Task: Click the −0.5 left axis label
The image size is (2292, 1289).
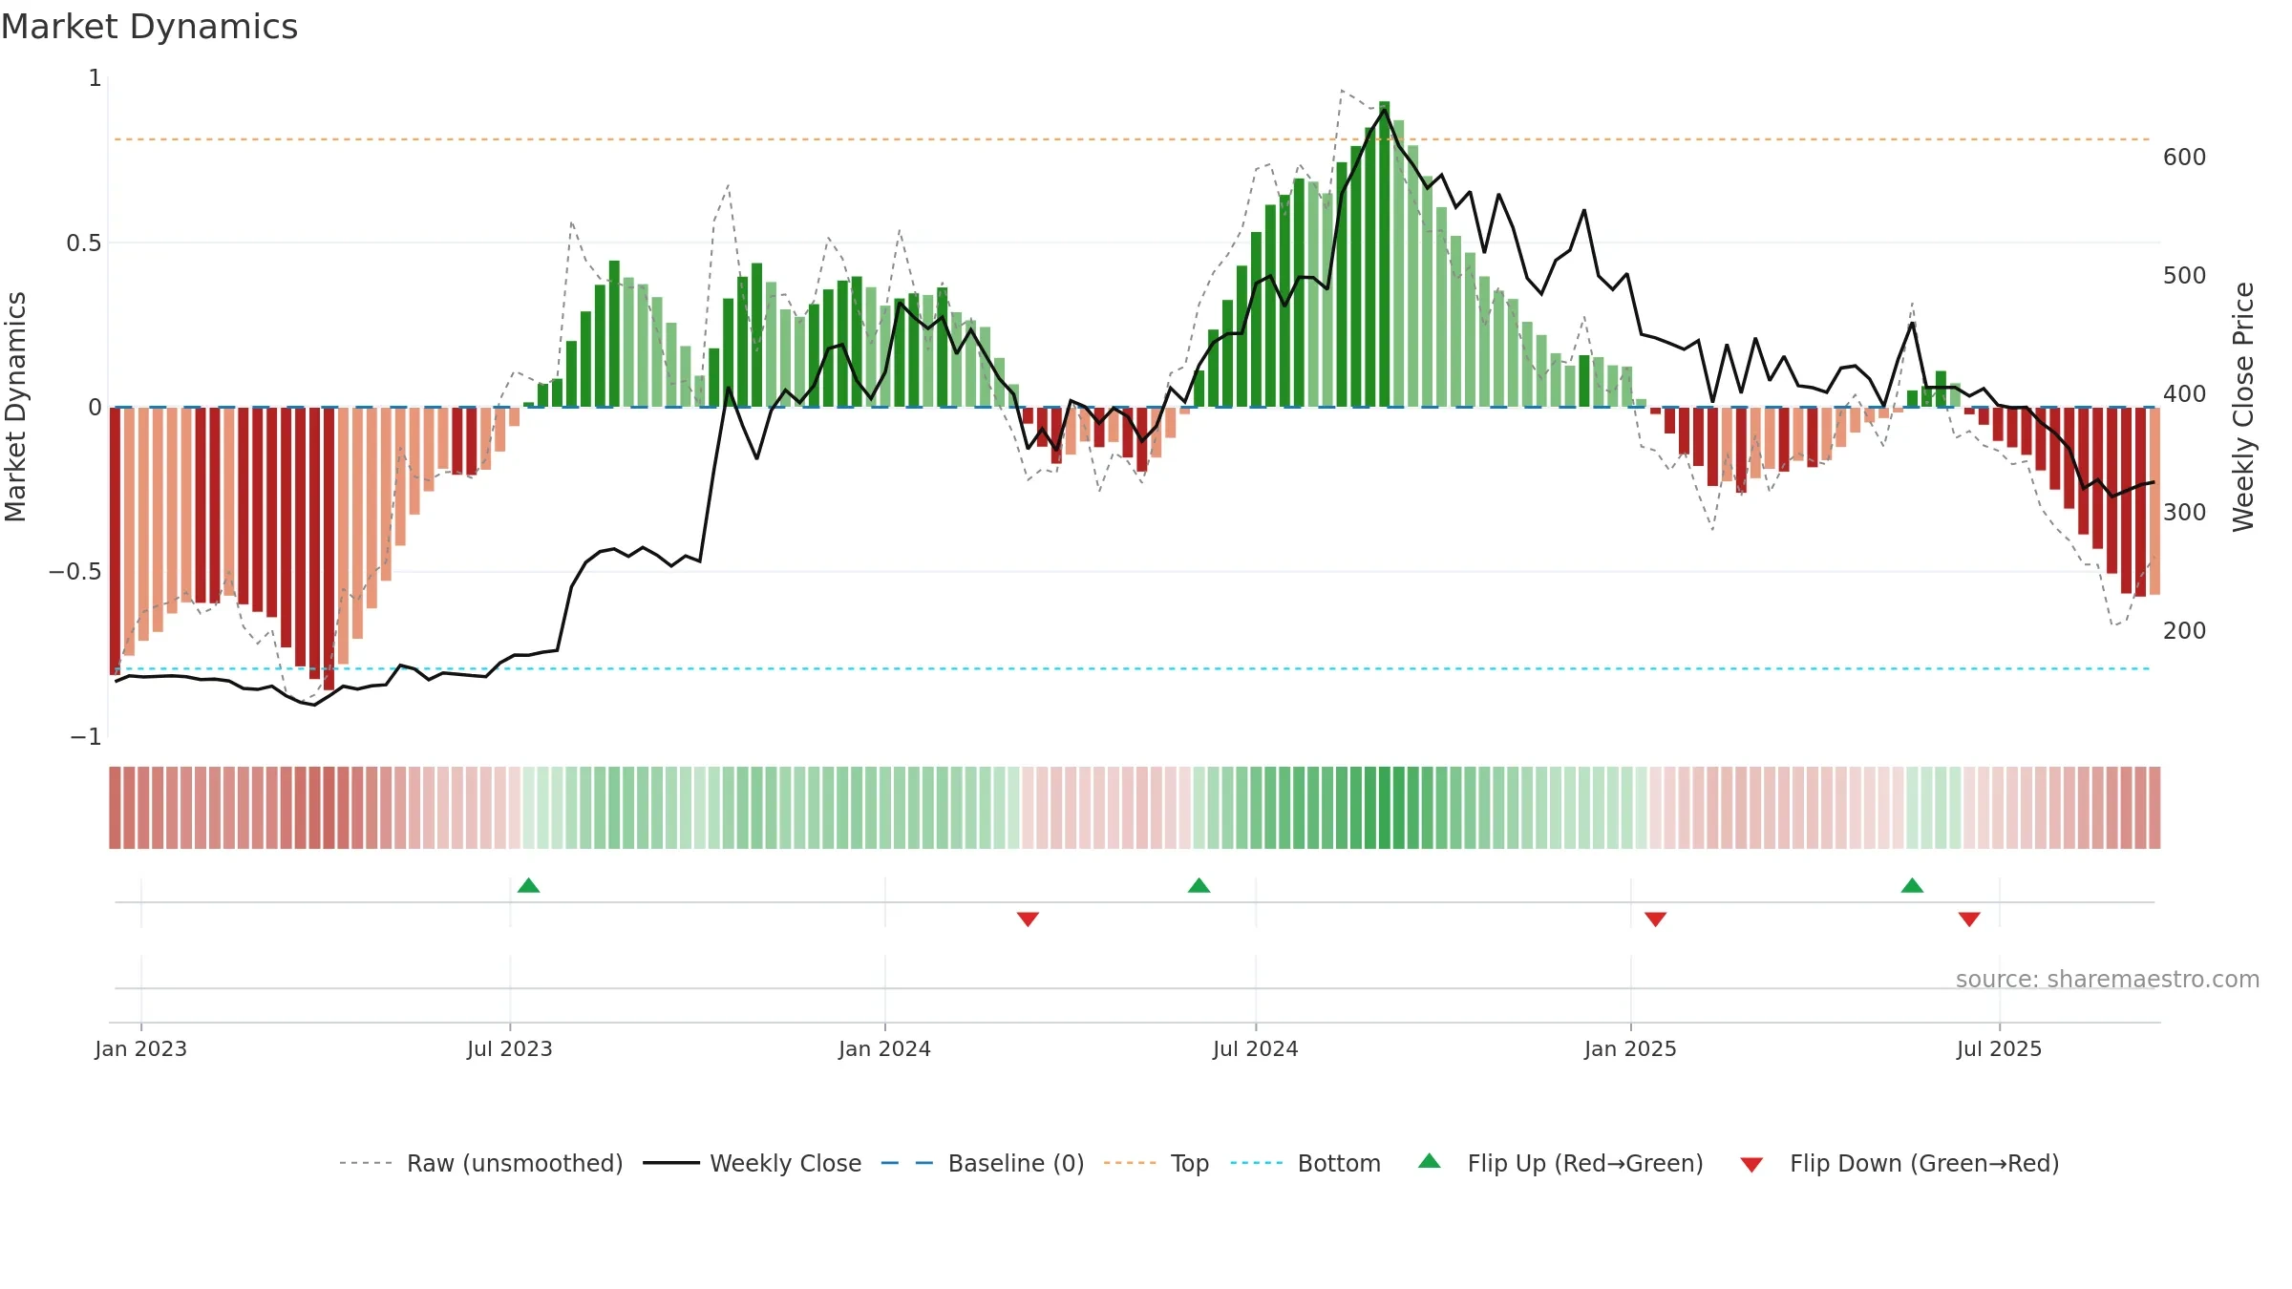Action: (x=75, y=572)
